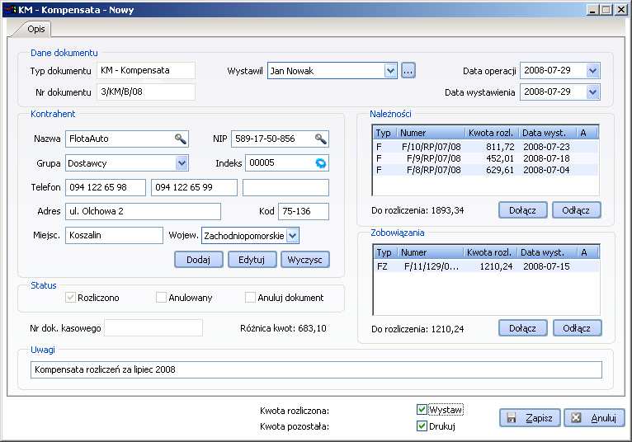Screen dimensions: 632x442
Task: Click the cross icon on Anuluj button
Action: 576,418
